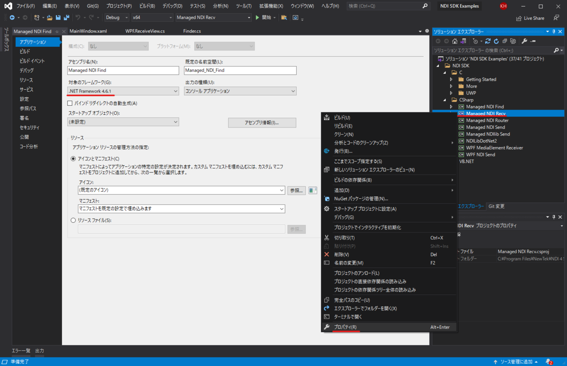This screenshot has width=567, height=366.
Task: Click in the Assembly name field
Action: click(x=124, y=70)
